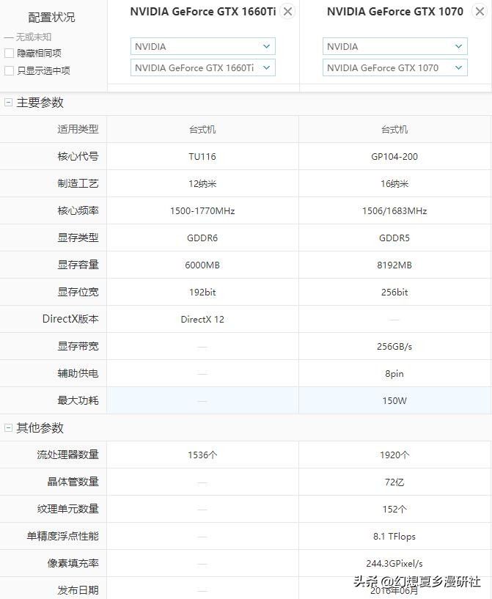Click the 辅助供电 row label
Image resolution: width=492 pixels, height=599 pixels.
pyautogui.click(x=78, y=373)
